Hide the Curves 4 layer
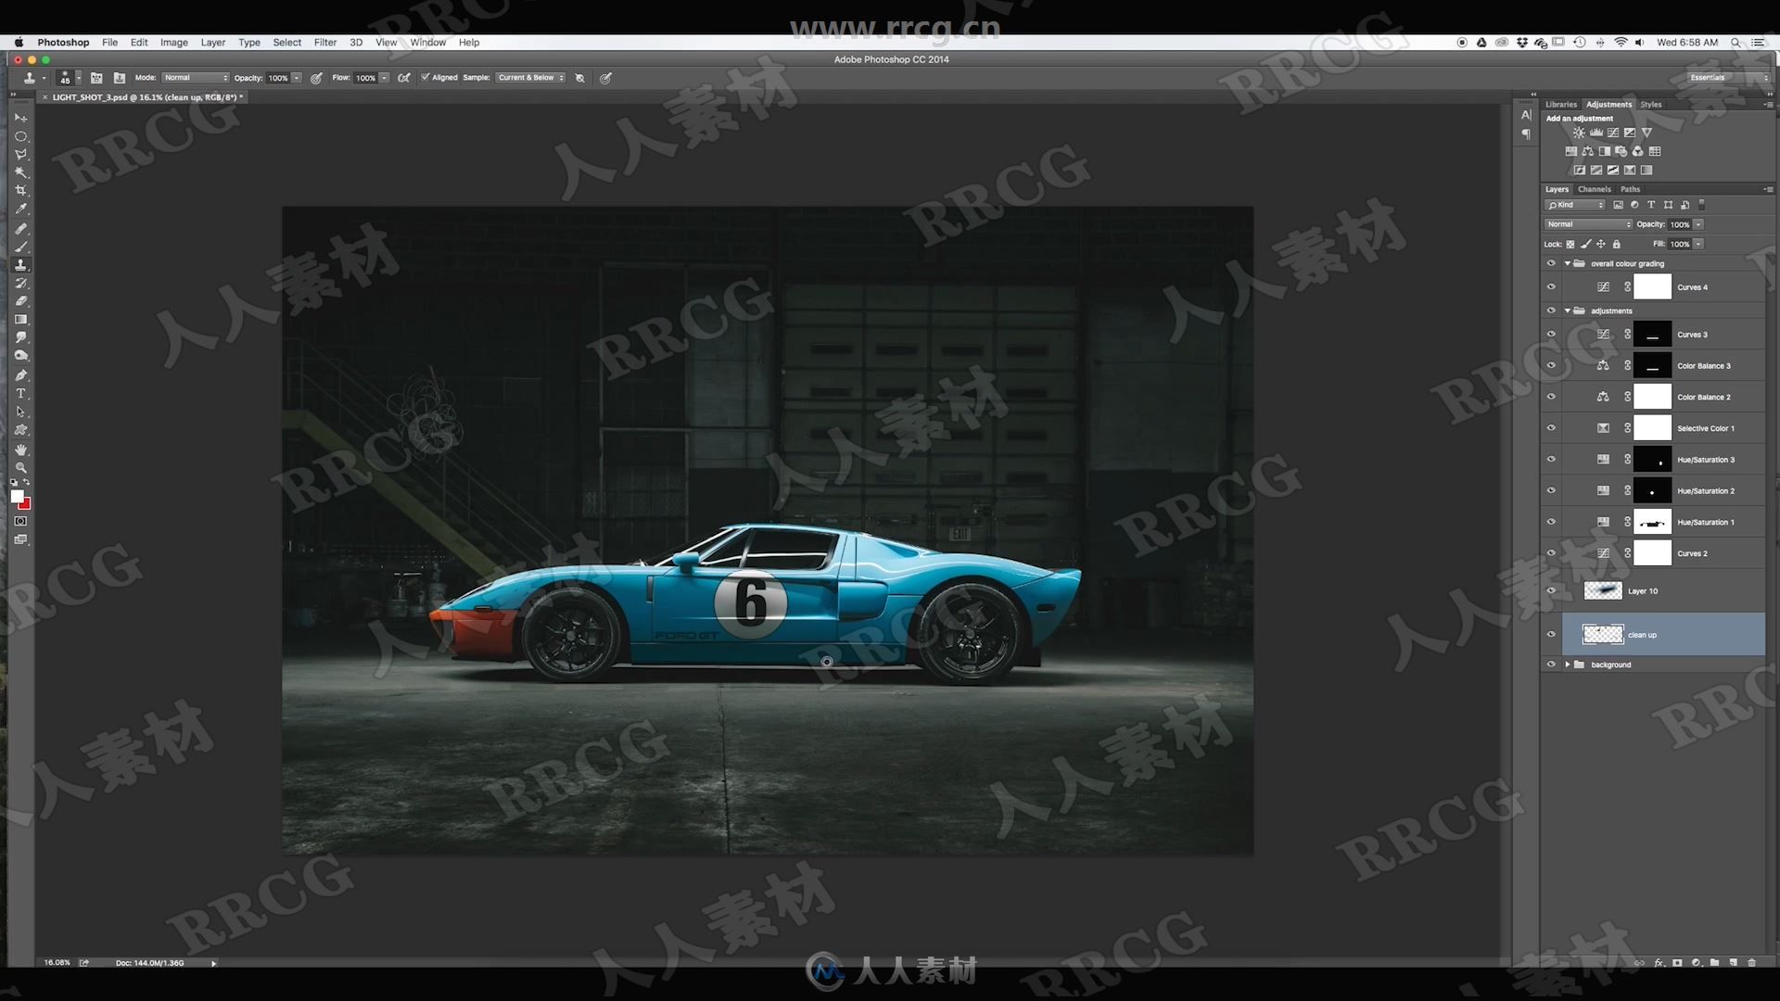This screenshot has width=1780, height=1001. click(x=1551, y=287)
